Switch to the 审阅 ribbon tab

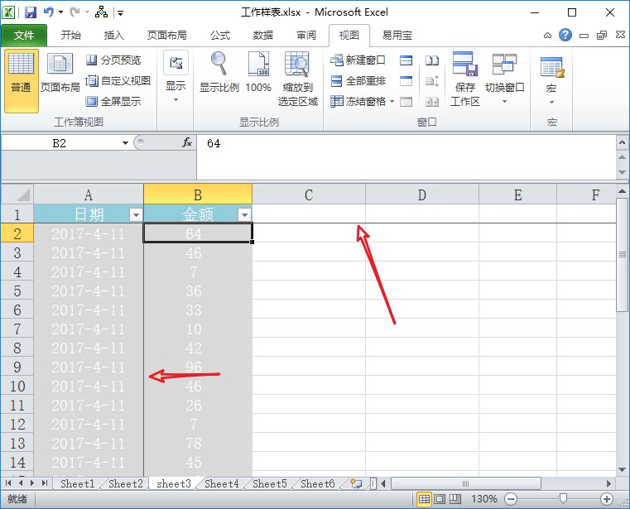tap(306, 36)
